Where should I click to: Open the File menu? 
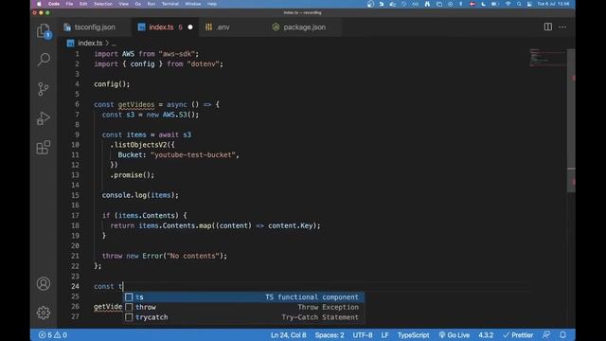coord(69,4)
